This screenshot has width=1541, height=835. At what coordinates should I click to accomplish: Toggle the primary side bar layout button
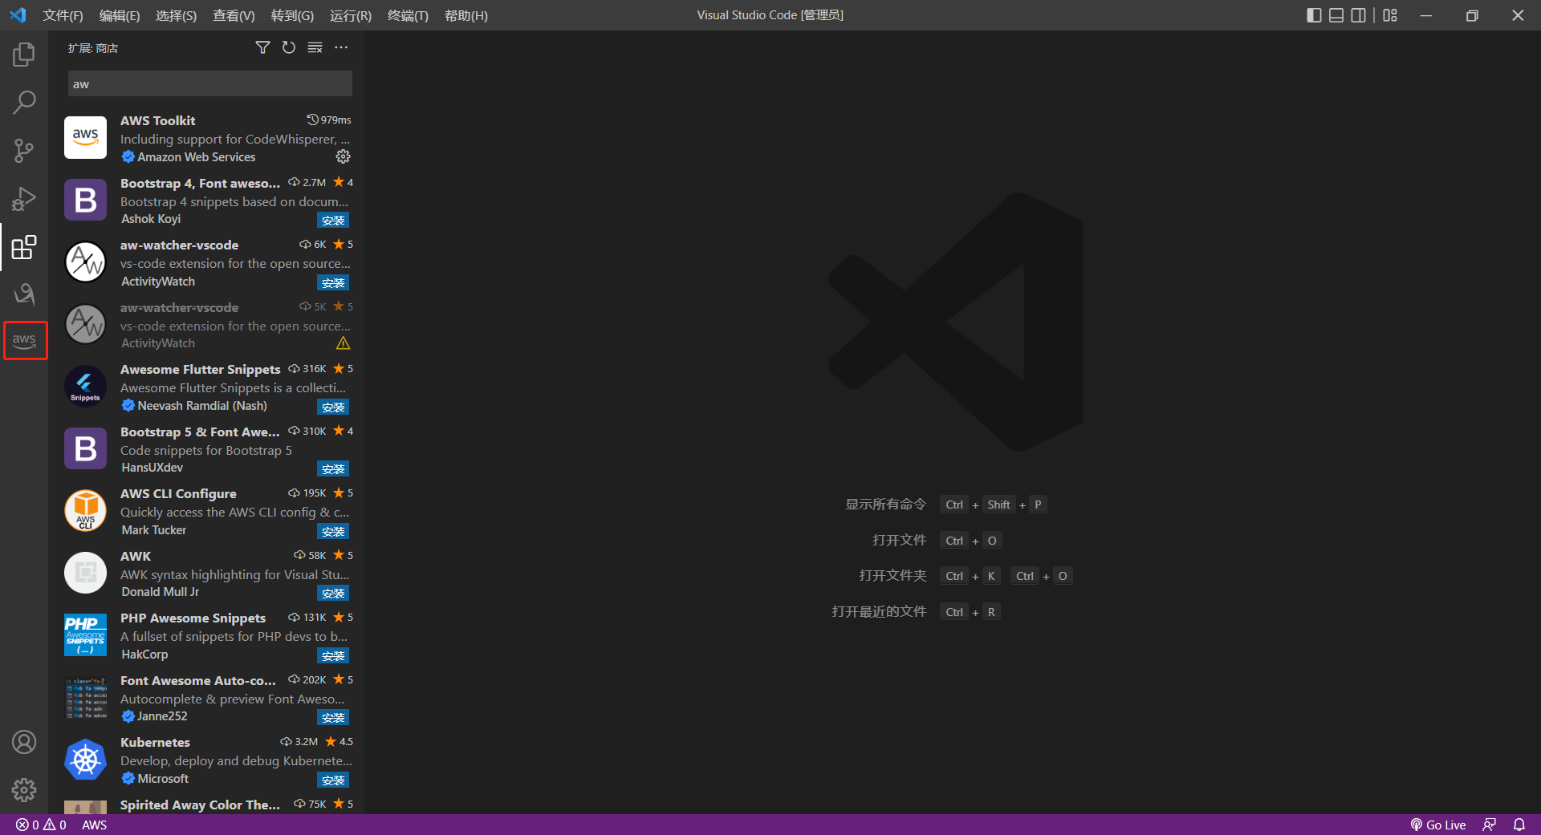(x=1314, y=15)
